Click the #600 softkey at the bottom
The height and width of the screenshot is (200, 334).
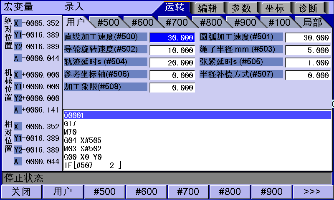(x=147, y=192)
